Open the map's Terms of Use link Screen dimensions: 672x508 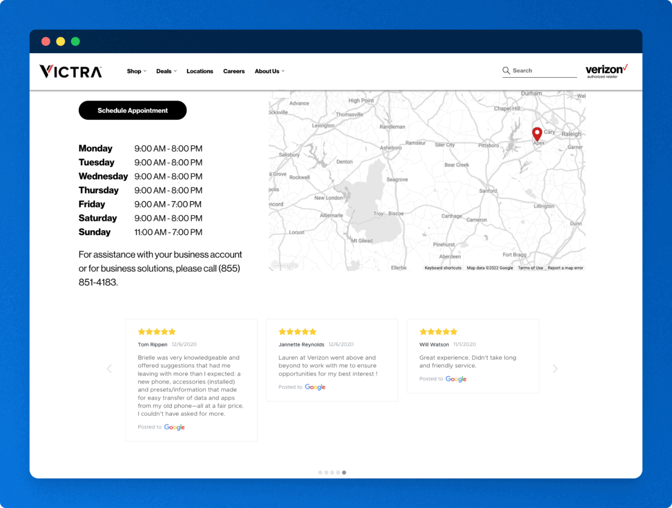[x=530, y=268]
